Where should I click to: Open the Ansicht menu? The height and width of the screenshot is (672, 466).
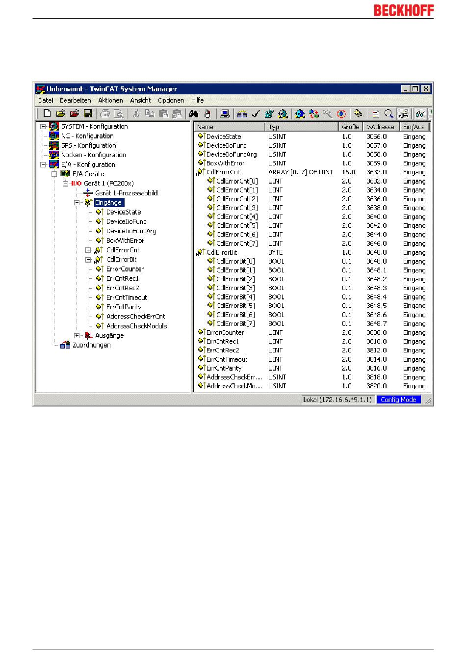coord(140,100)
